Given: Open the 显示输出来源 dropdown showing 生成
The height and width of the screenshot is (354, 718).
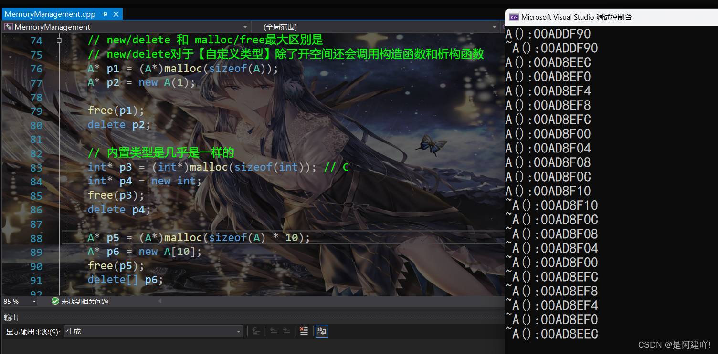Looking at the screenshot, I should tap(154, 332).
